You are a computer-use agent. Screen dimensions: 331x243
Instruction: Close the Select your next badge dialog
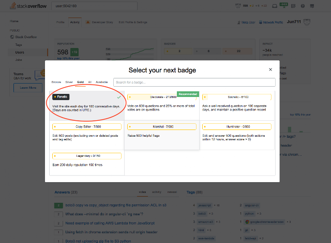tap(270, 70)
